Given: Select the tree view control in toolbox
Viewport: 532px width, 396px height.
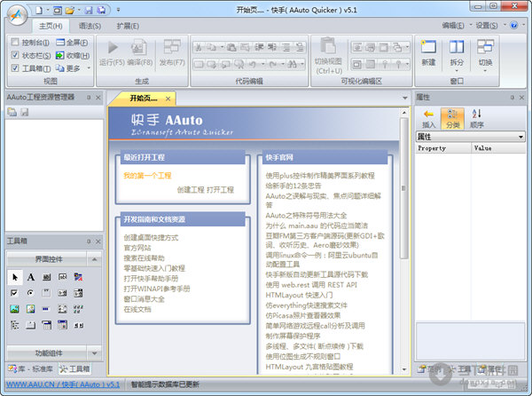Looking at the screenshot, I should point(14,325).
